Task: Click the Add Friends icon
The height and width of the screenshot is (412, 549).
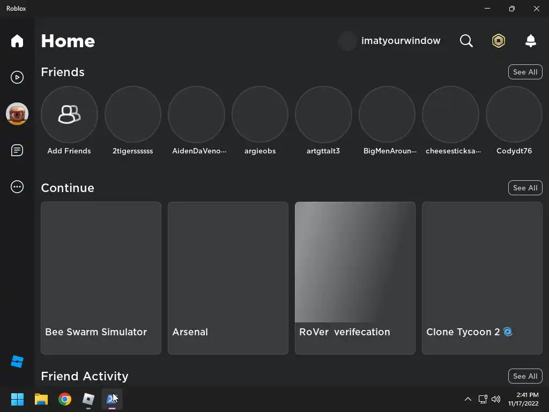Action: click(x=69, y=114)
